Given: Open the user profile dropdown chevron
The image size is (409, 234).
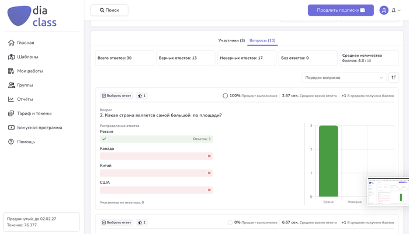Looking at the screenshot, I should pos(399,11).
